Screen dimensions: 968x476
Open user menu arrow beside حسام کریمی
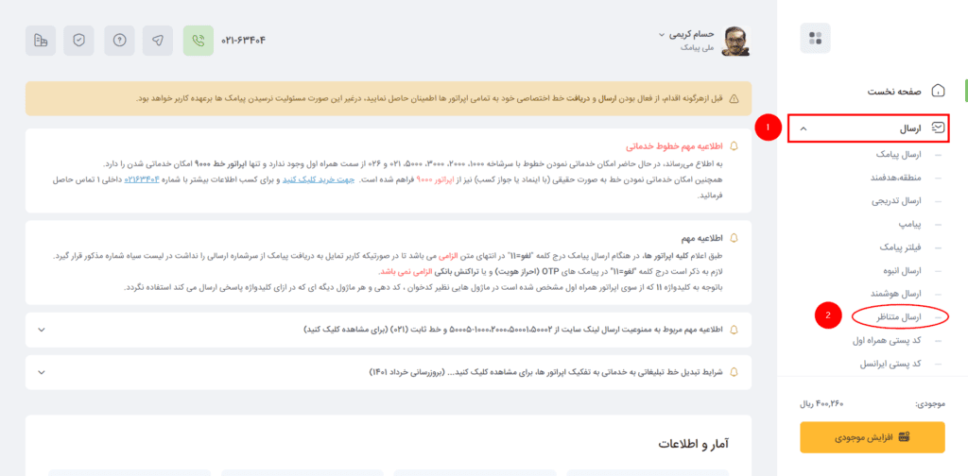click(x=661, y=35)
